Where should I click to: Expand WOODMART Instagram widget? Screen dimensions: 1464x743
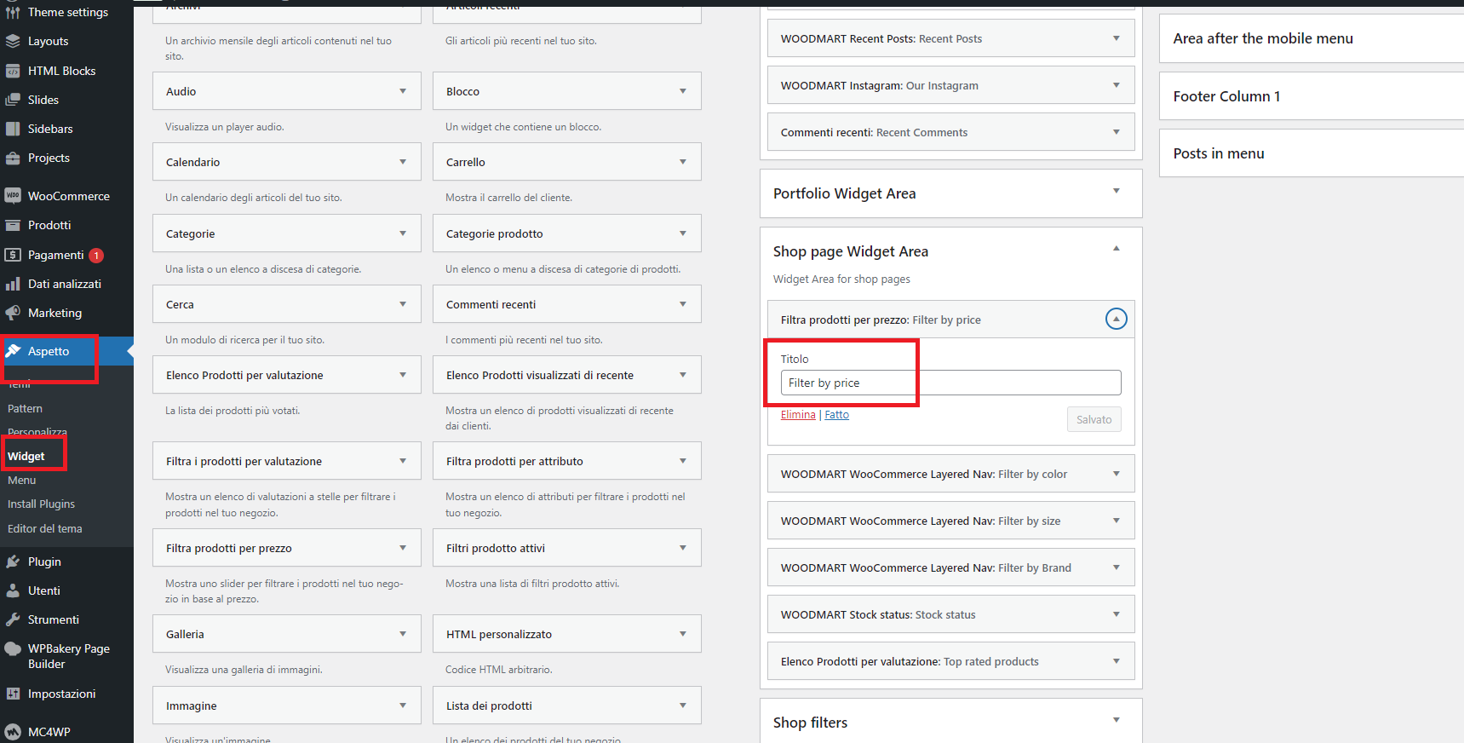pyautogui.click(x=1117, y=85)
